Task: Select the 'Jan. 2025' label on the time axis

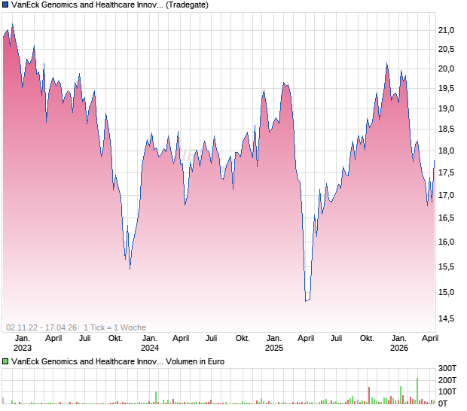Action: pyautogui.click(x=273, y=343)
